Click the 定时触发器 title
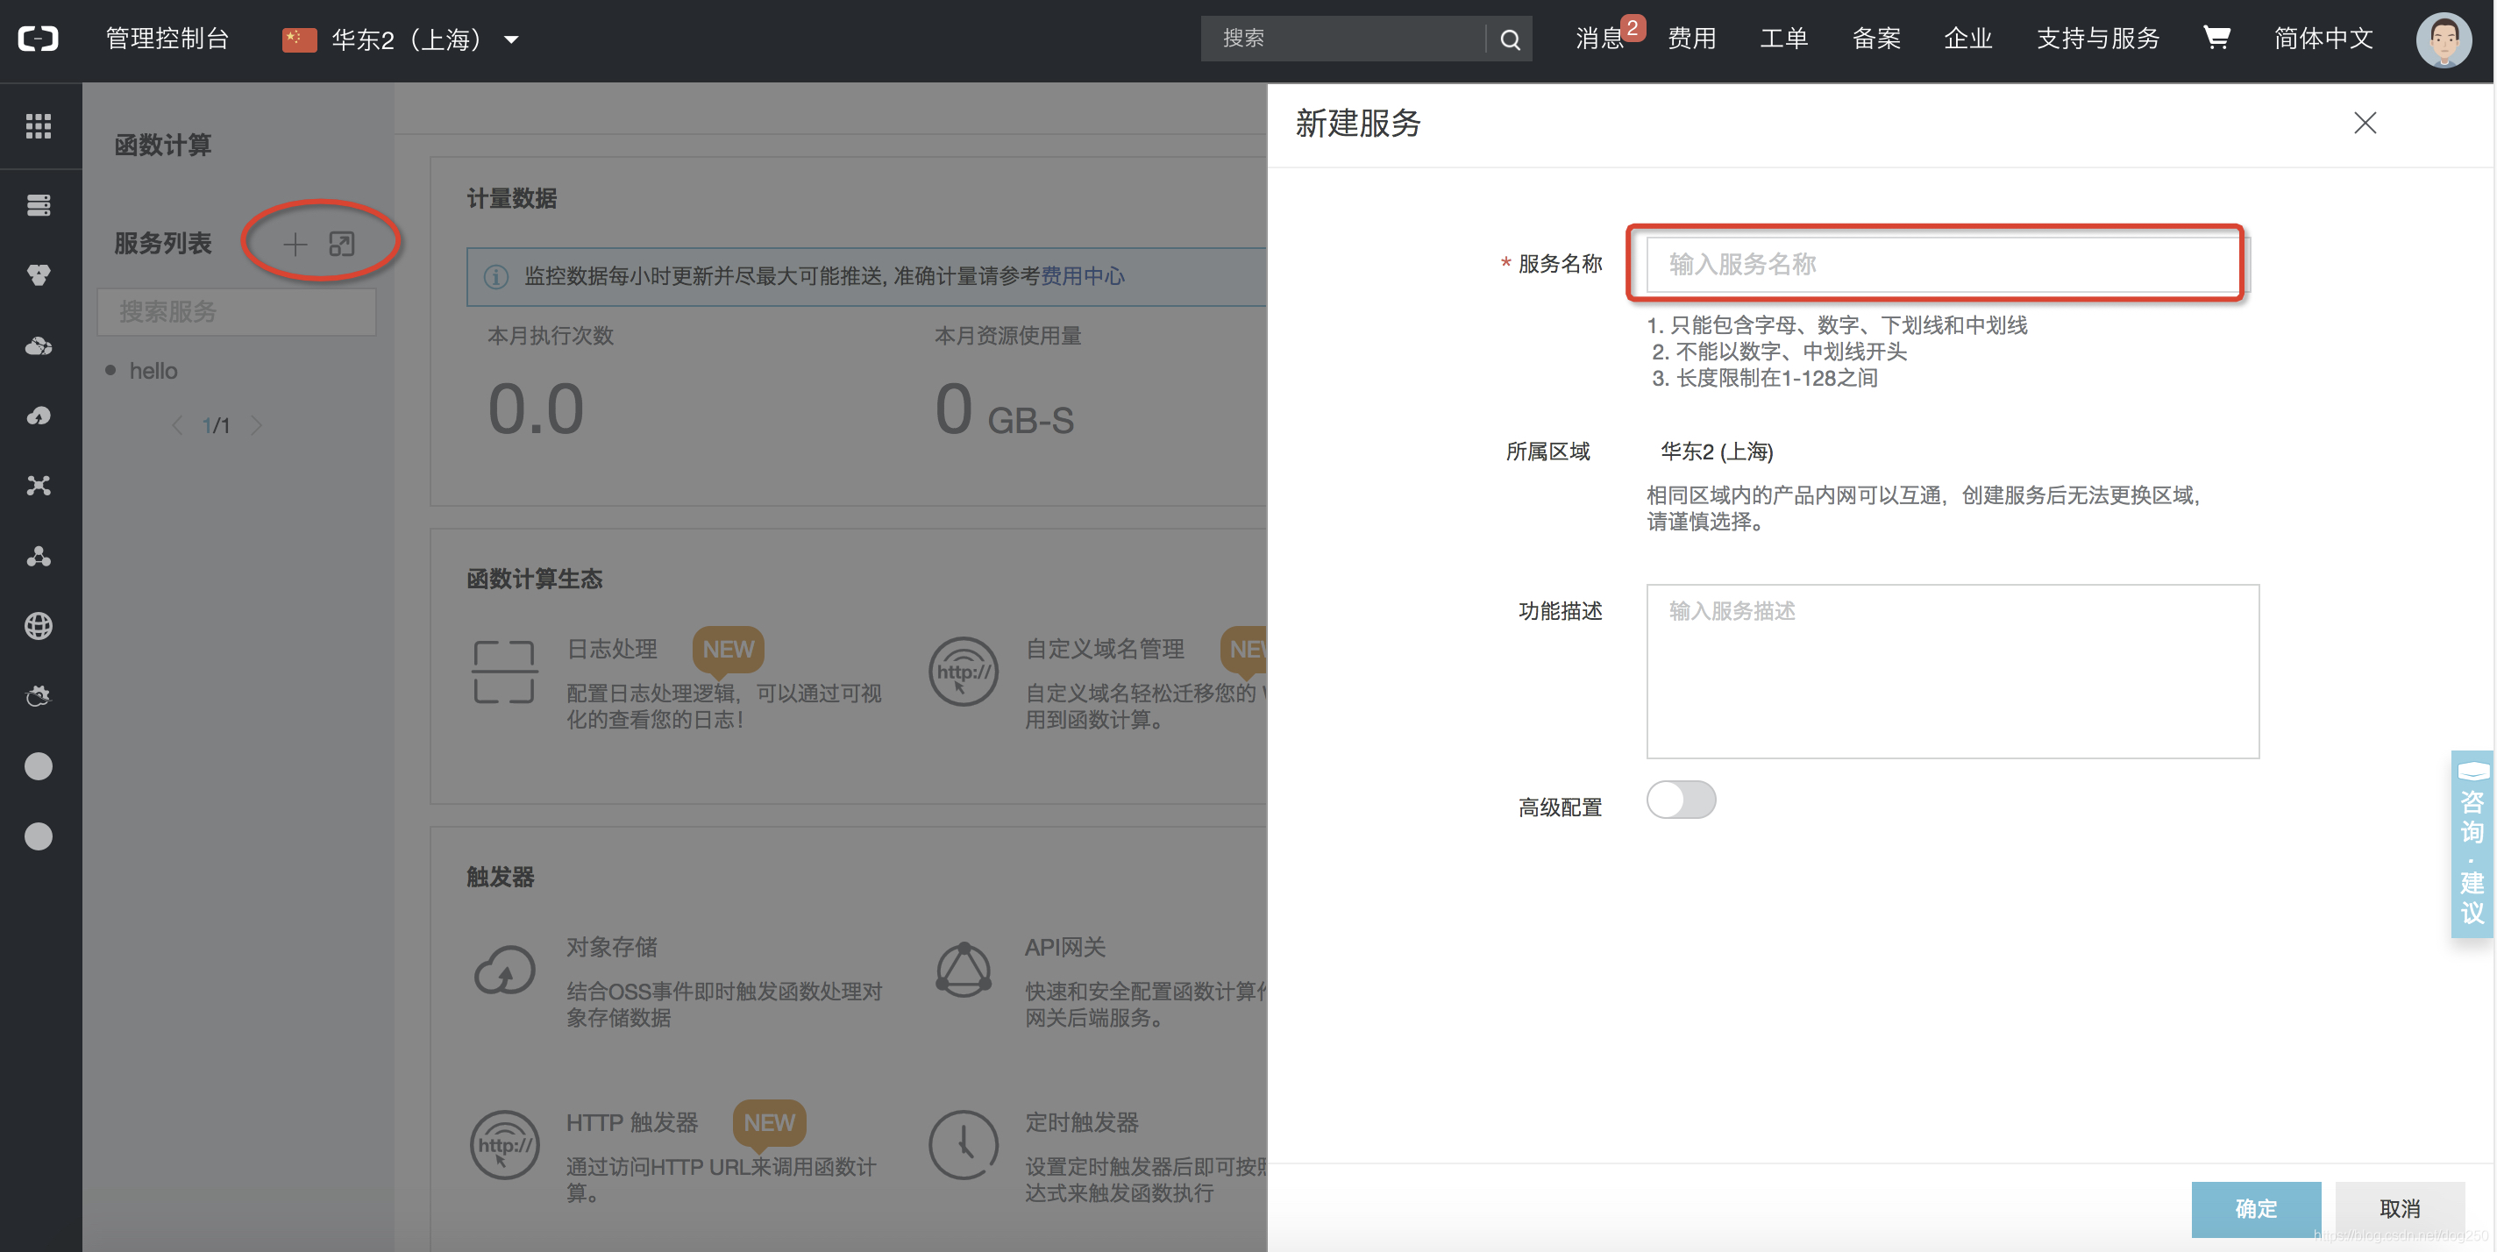 click(1081, 1123)
